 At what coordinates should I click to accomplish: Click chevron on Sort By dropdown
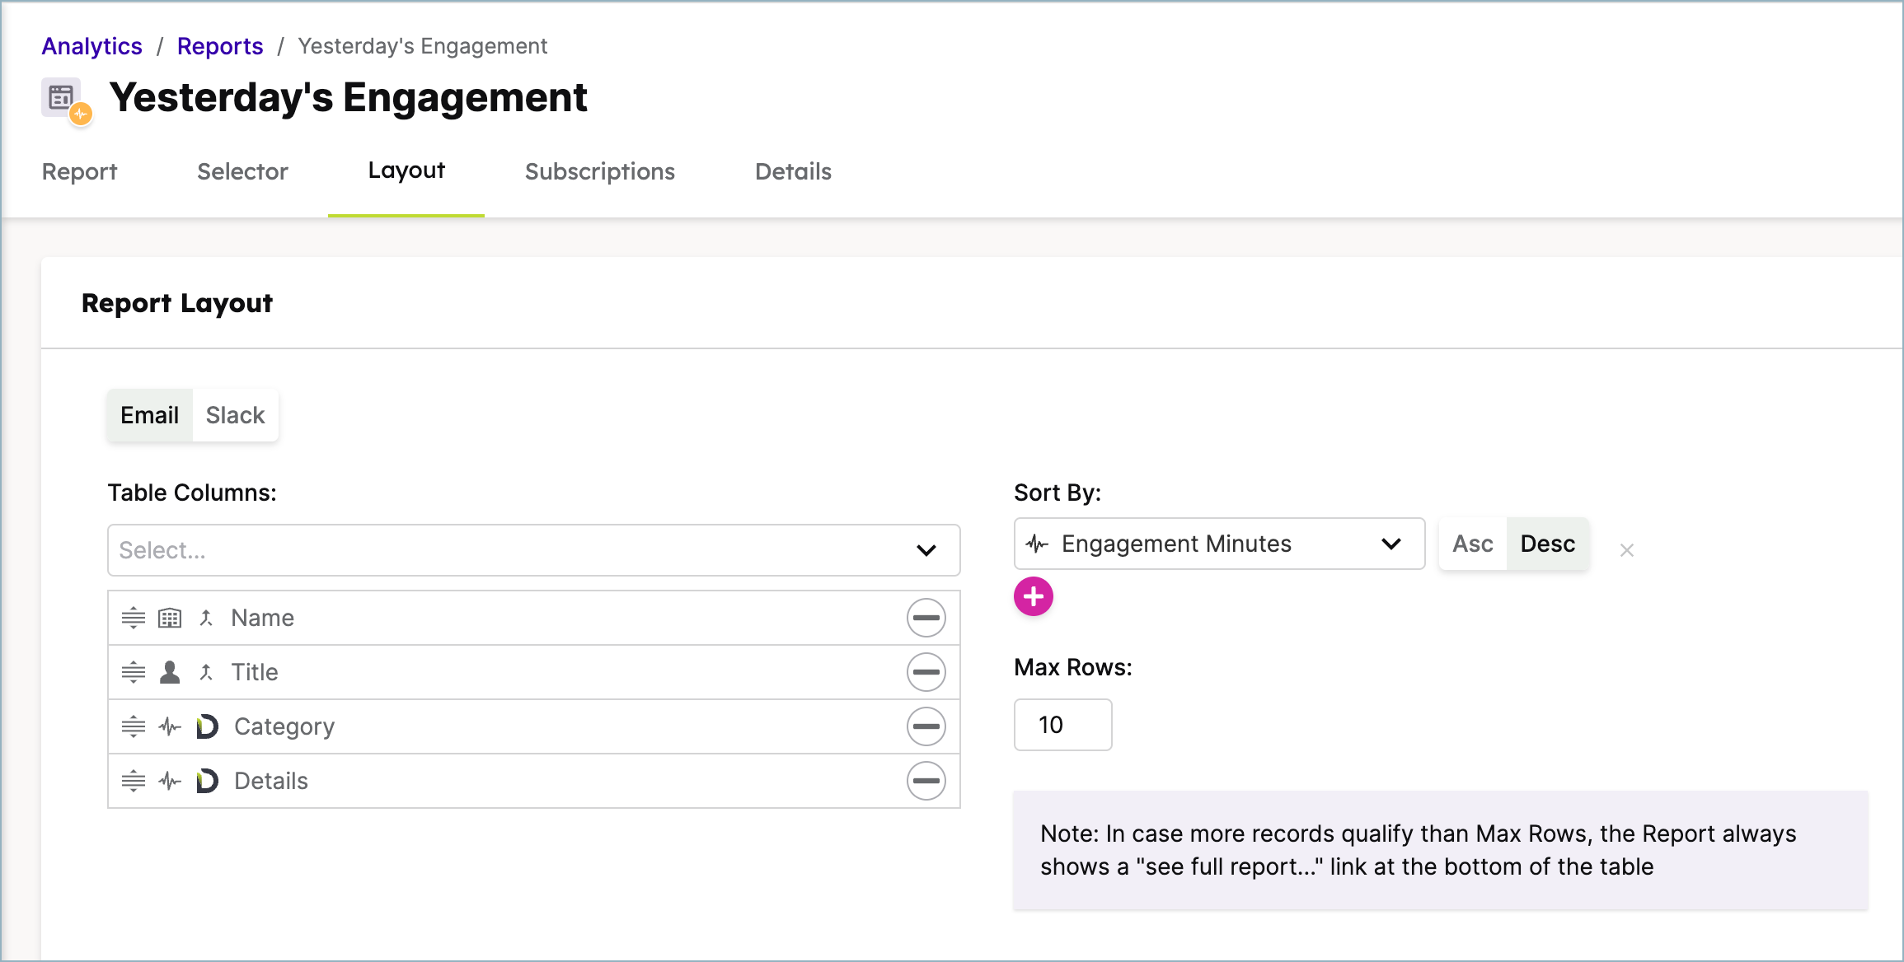tap(1391, 544)
